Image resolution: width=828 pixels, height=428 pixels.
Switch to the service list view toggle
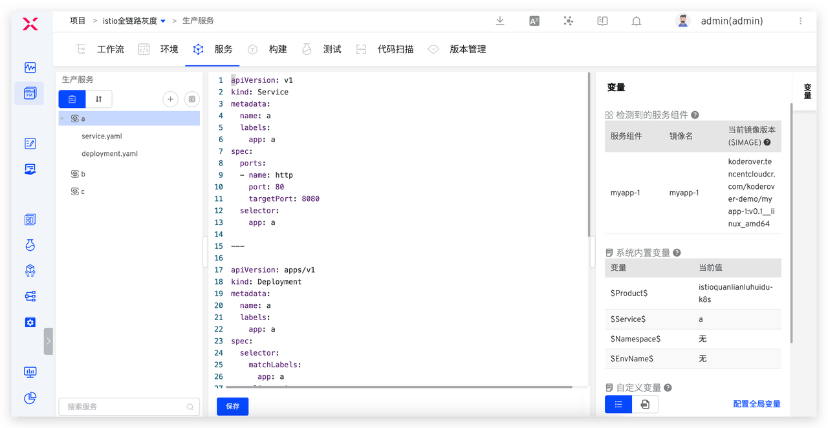point(72,99)
